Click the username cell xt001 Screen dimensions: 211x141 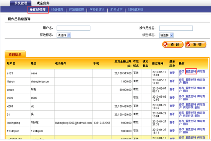pos(10,106)
